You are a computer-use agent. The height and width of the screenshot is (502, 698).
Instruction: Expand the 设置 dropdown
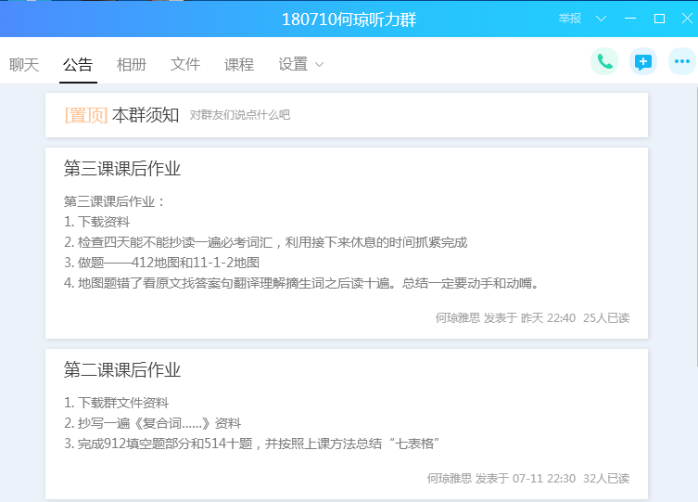pyautogui.click(x=301, y=65)
